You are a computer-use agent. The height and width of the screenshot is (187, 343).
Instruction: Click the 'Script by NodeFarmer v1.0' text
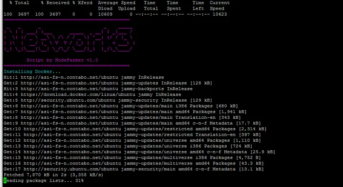[62, 60]
